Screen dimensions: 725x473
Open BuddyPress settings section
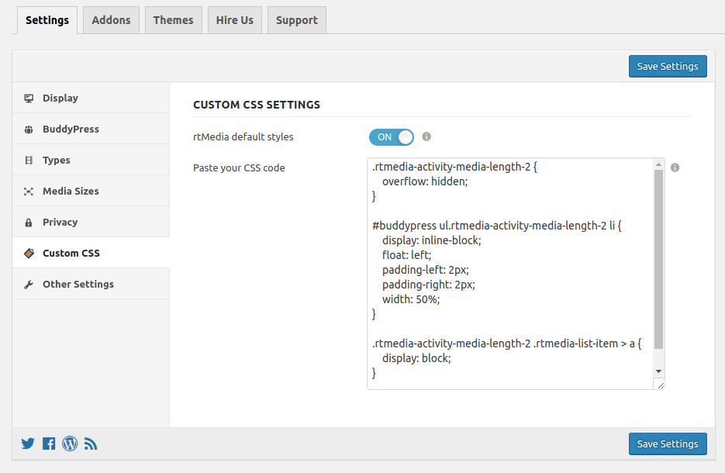[x=71, y=129]
